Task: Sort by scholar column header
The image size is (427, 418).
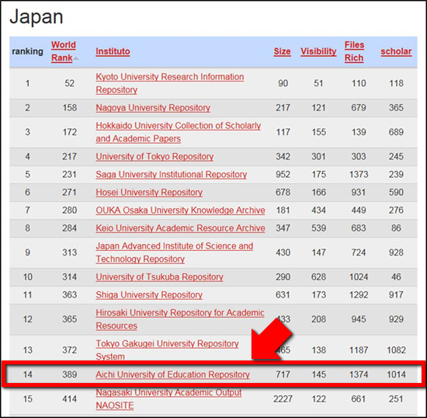Action: 396,51
